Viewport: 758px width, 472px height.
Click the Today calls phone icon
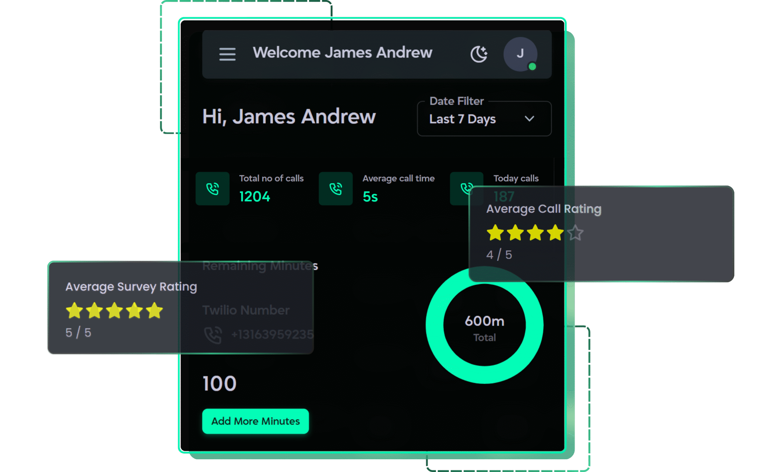pos(465,188)
